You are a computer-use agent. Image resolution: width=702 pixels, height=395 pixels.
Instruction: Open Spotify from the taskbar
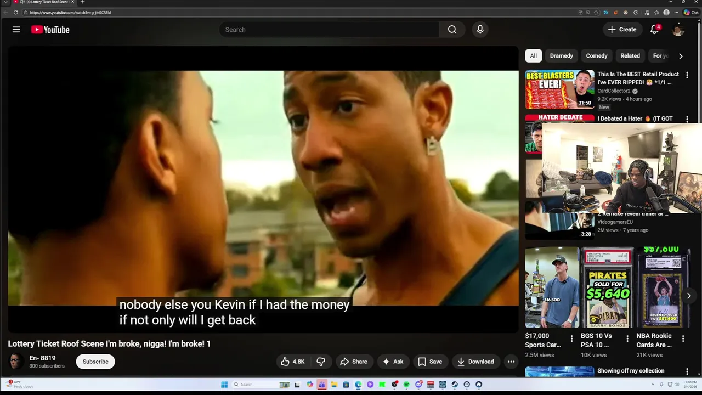point(406,385)
